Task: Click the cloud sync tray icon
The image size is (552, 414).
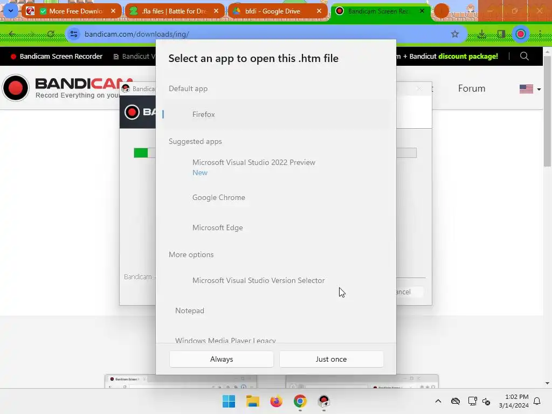Action: 456,401
